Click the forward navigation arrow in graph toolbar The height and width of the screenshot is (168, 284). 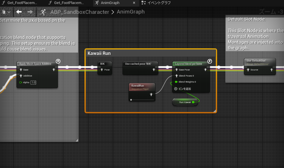30,12
